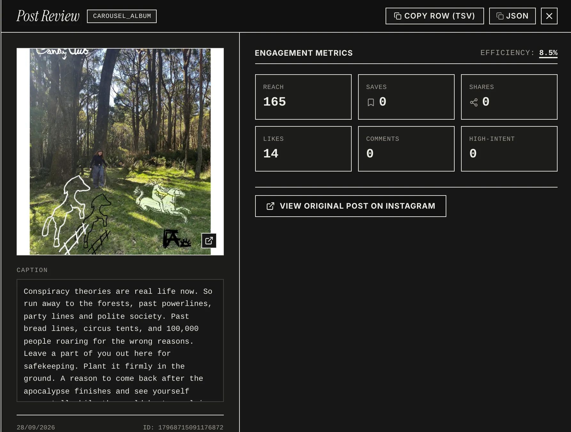Click the Copy Row (TSV) button
The image size is (571, 432).
pos(434,16)
